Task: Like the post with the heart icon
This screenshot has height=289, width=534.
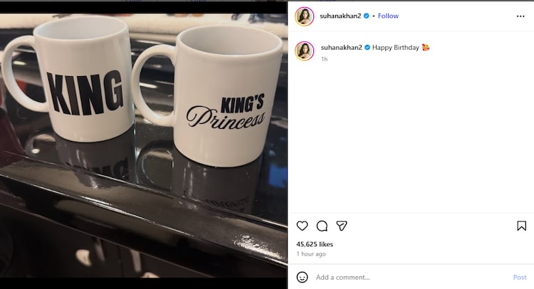Action: 302,226
